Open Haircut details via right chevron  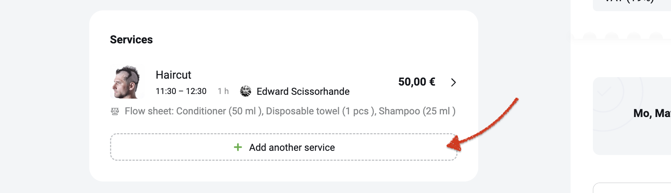(x=453, y=82)
